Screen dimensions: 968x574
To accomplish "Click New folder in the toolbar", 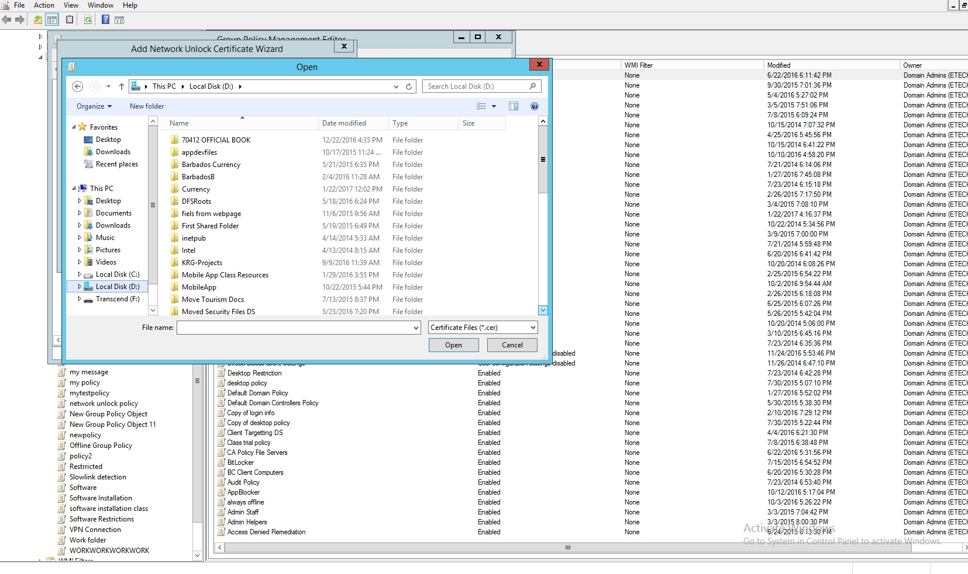I will pos(147,106).
